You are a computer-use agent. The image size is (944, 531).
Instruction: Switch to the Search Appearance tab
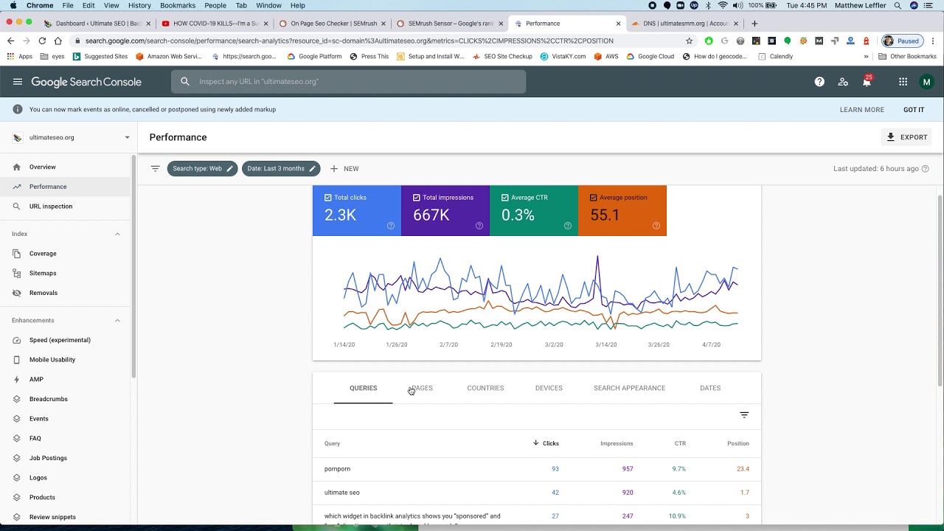click(x=629, y=388)
